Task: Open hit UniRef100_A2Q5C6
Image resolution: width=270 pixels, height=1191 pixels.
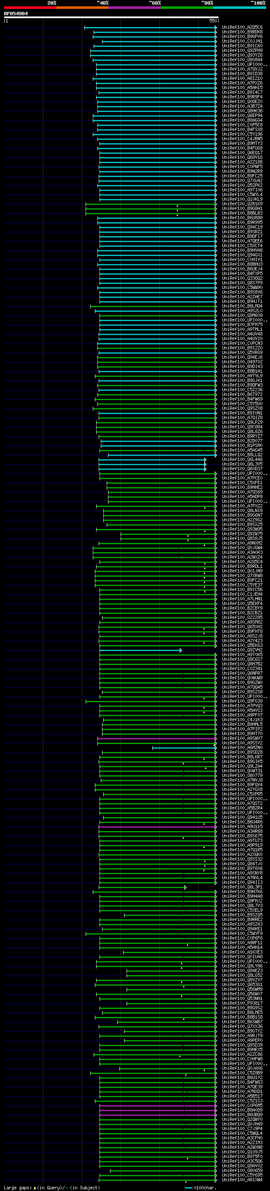Action: (x=242, y=27)
